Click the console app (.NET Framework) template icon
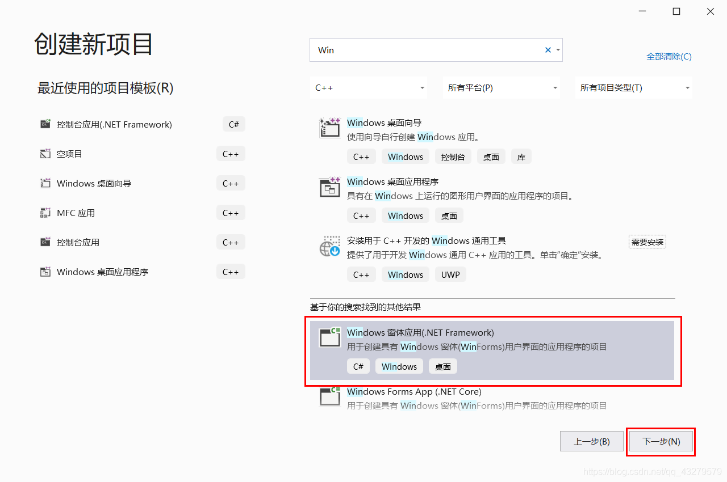 click(45, 124)
